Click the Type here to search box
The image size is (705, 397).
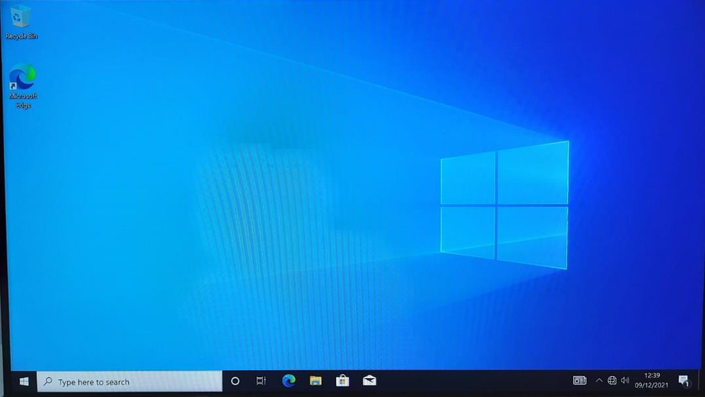coord(130,381)
